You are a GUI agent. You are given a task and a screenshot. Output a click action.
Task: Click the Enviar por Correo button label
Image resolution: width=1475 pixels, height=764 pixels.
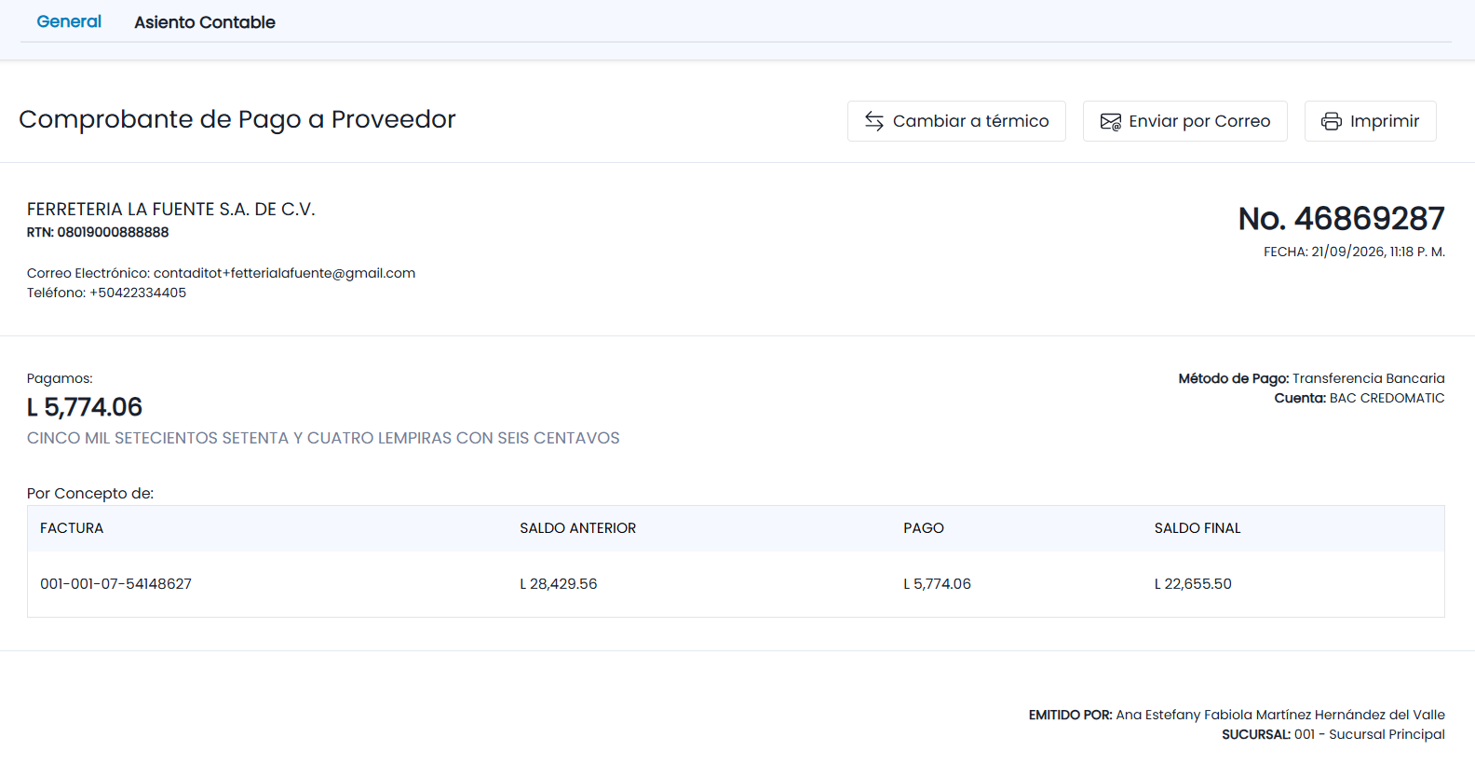point(1199,121)
